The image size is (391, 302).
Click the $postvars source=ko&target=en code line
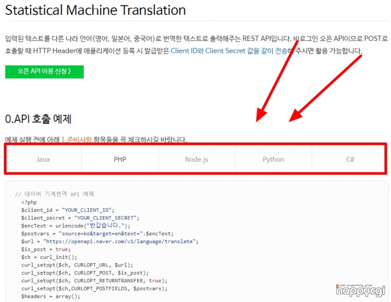pyautogui.click(x=97, y=234)
